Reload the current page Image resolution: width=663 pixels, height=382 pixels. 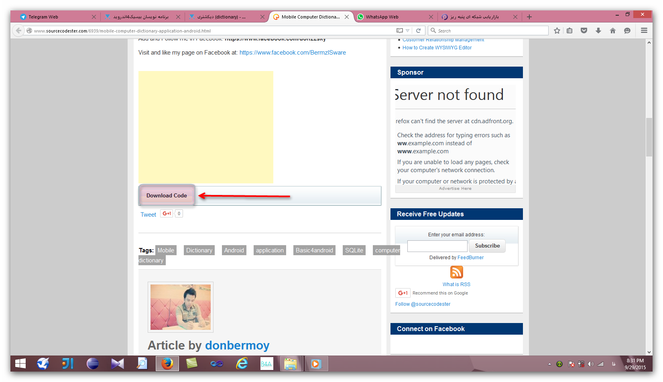click(x=418, y=31)
